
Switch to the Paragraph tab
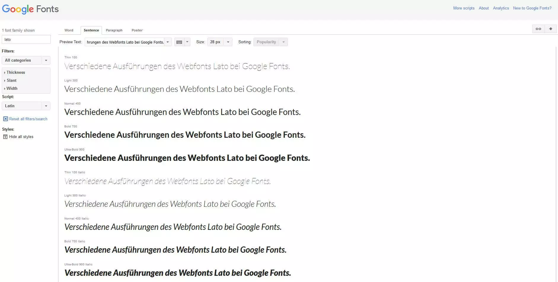pos(114,30)
